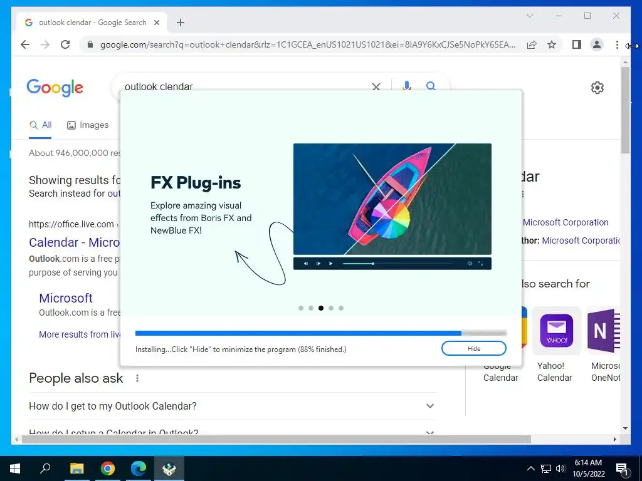Bookmark this page with the star icon
Viewport: 642px width, 481px height.
[x=552, y=44]
